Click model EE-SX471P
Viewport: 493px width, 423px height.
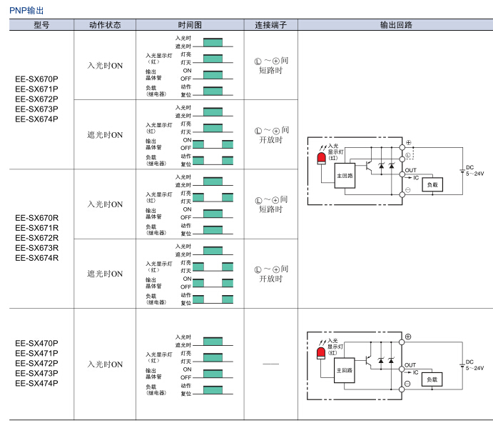pyautogui.click(x=37, y=353)
